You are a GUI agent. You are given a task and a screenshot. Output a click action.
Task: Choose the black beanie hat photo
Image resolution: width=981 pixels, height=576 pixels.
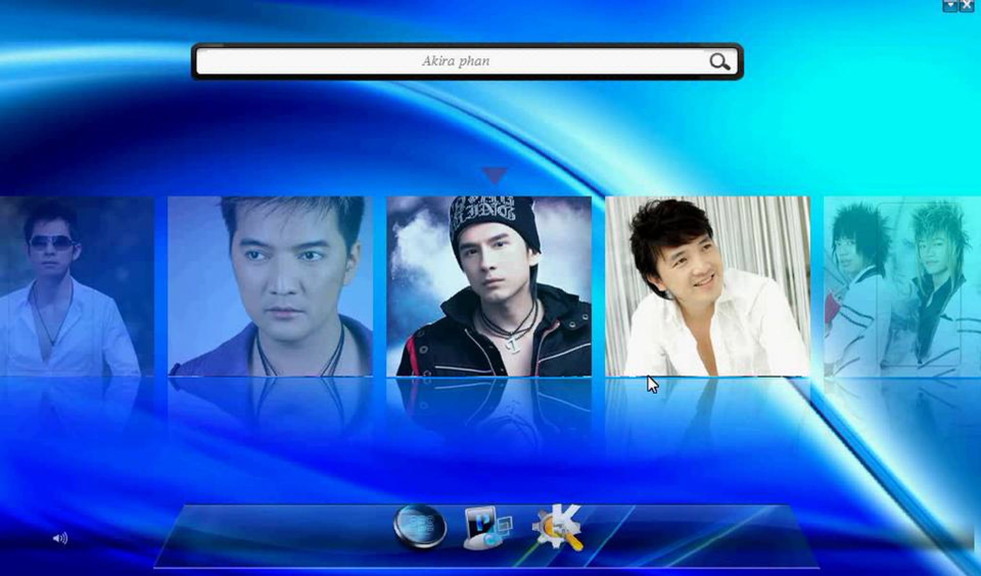pos(489,286)
